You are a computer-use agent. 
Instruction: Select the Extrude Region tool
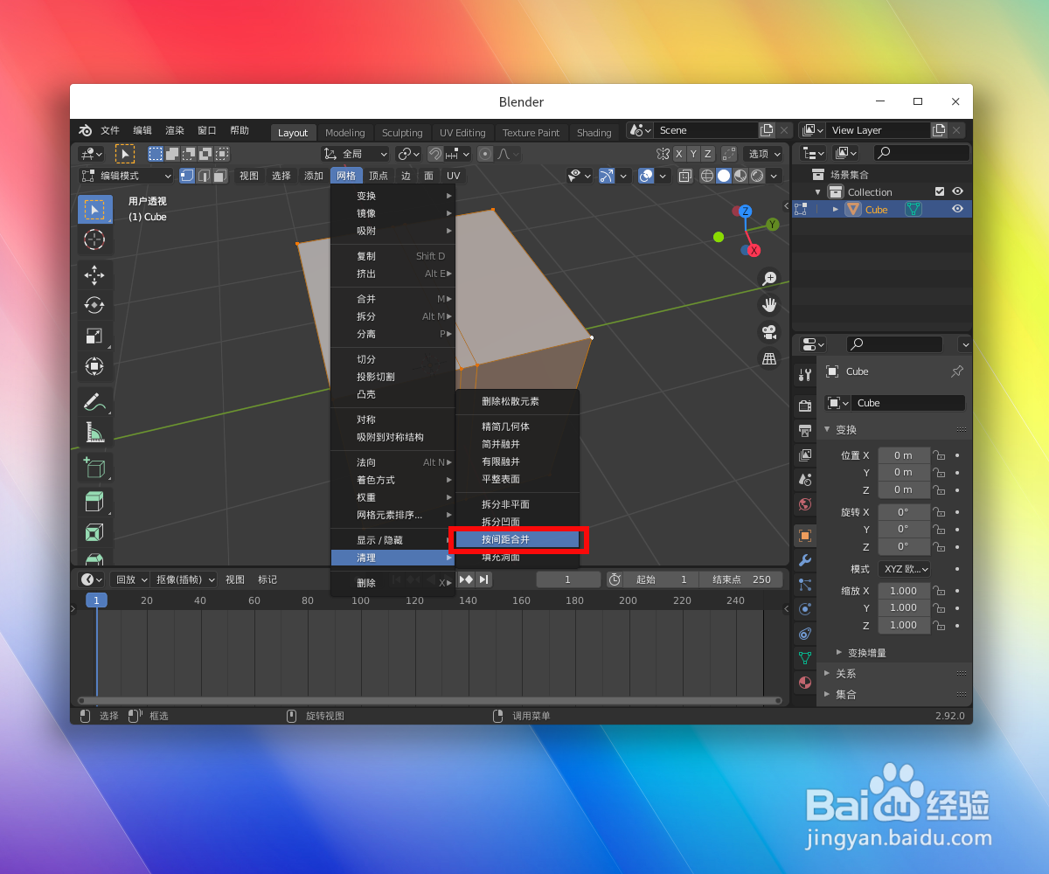point(94,503)
